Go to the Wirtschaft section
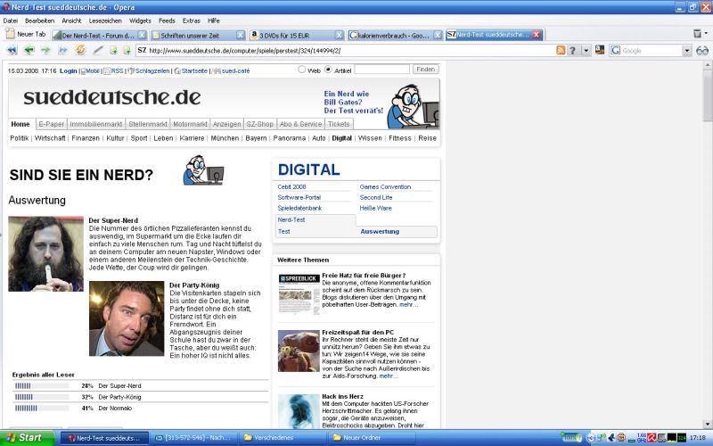Image resolution: width=713 pixels, height=446 pixels. tap(50, 138)
